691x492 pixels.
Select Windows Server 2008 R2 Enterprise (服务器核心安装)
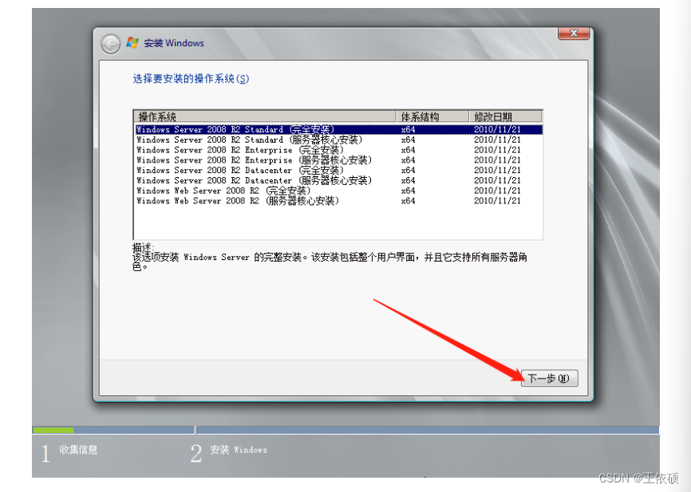(338, 160)
